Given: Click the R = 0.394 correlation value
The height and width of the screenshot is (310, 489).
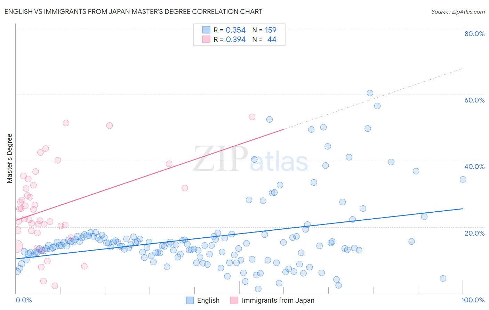Looking at the screenshot, I should [230, 39].
